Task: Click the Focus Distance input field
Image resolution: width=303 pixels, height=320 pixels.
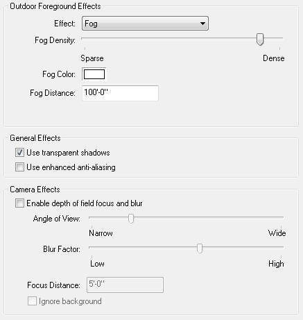Action: [x=125, y=285]
